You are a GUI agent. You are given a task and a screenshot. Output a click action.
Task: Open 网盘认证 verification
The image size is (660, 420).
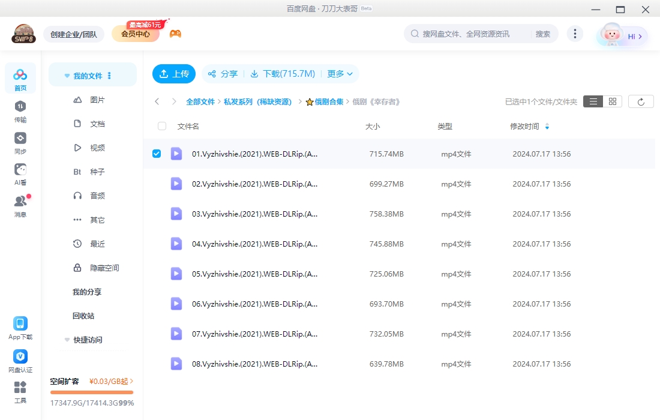[20, 361]
